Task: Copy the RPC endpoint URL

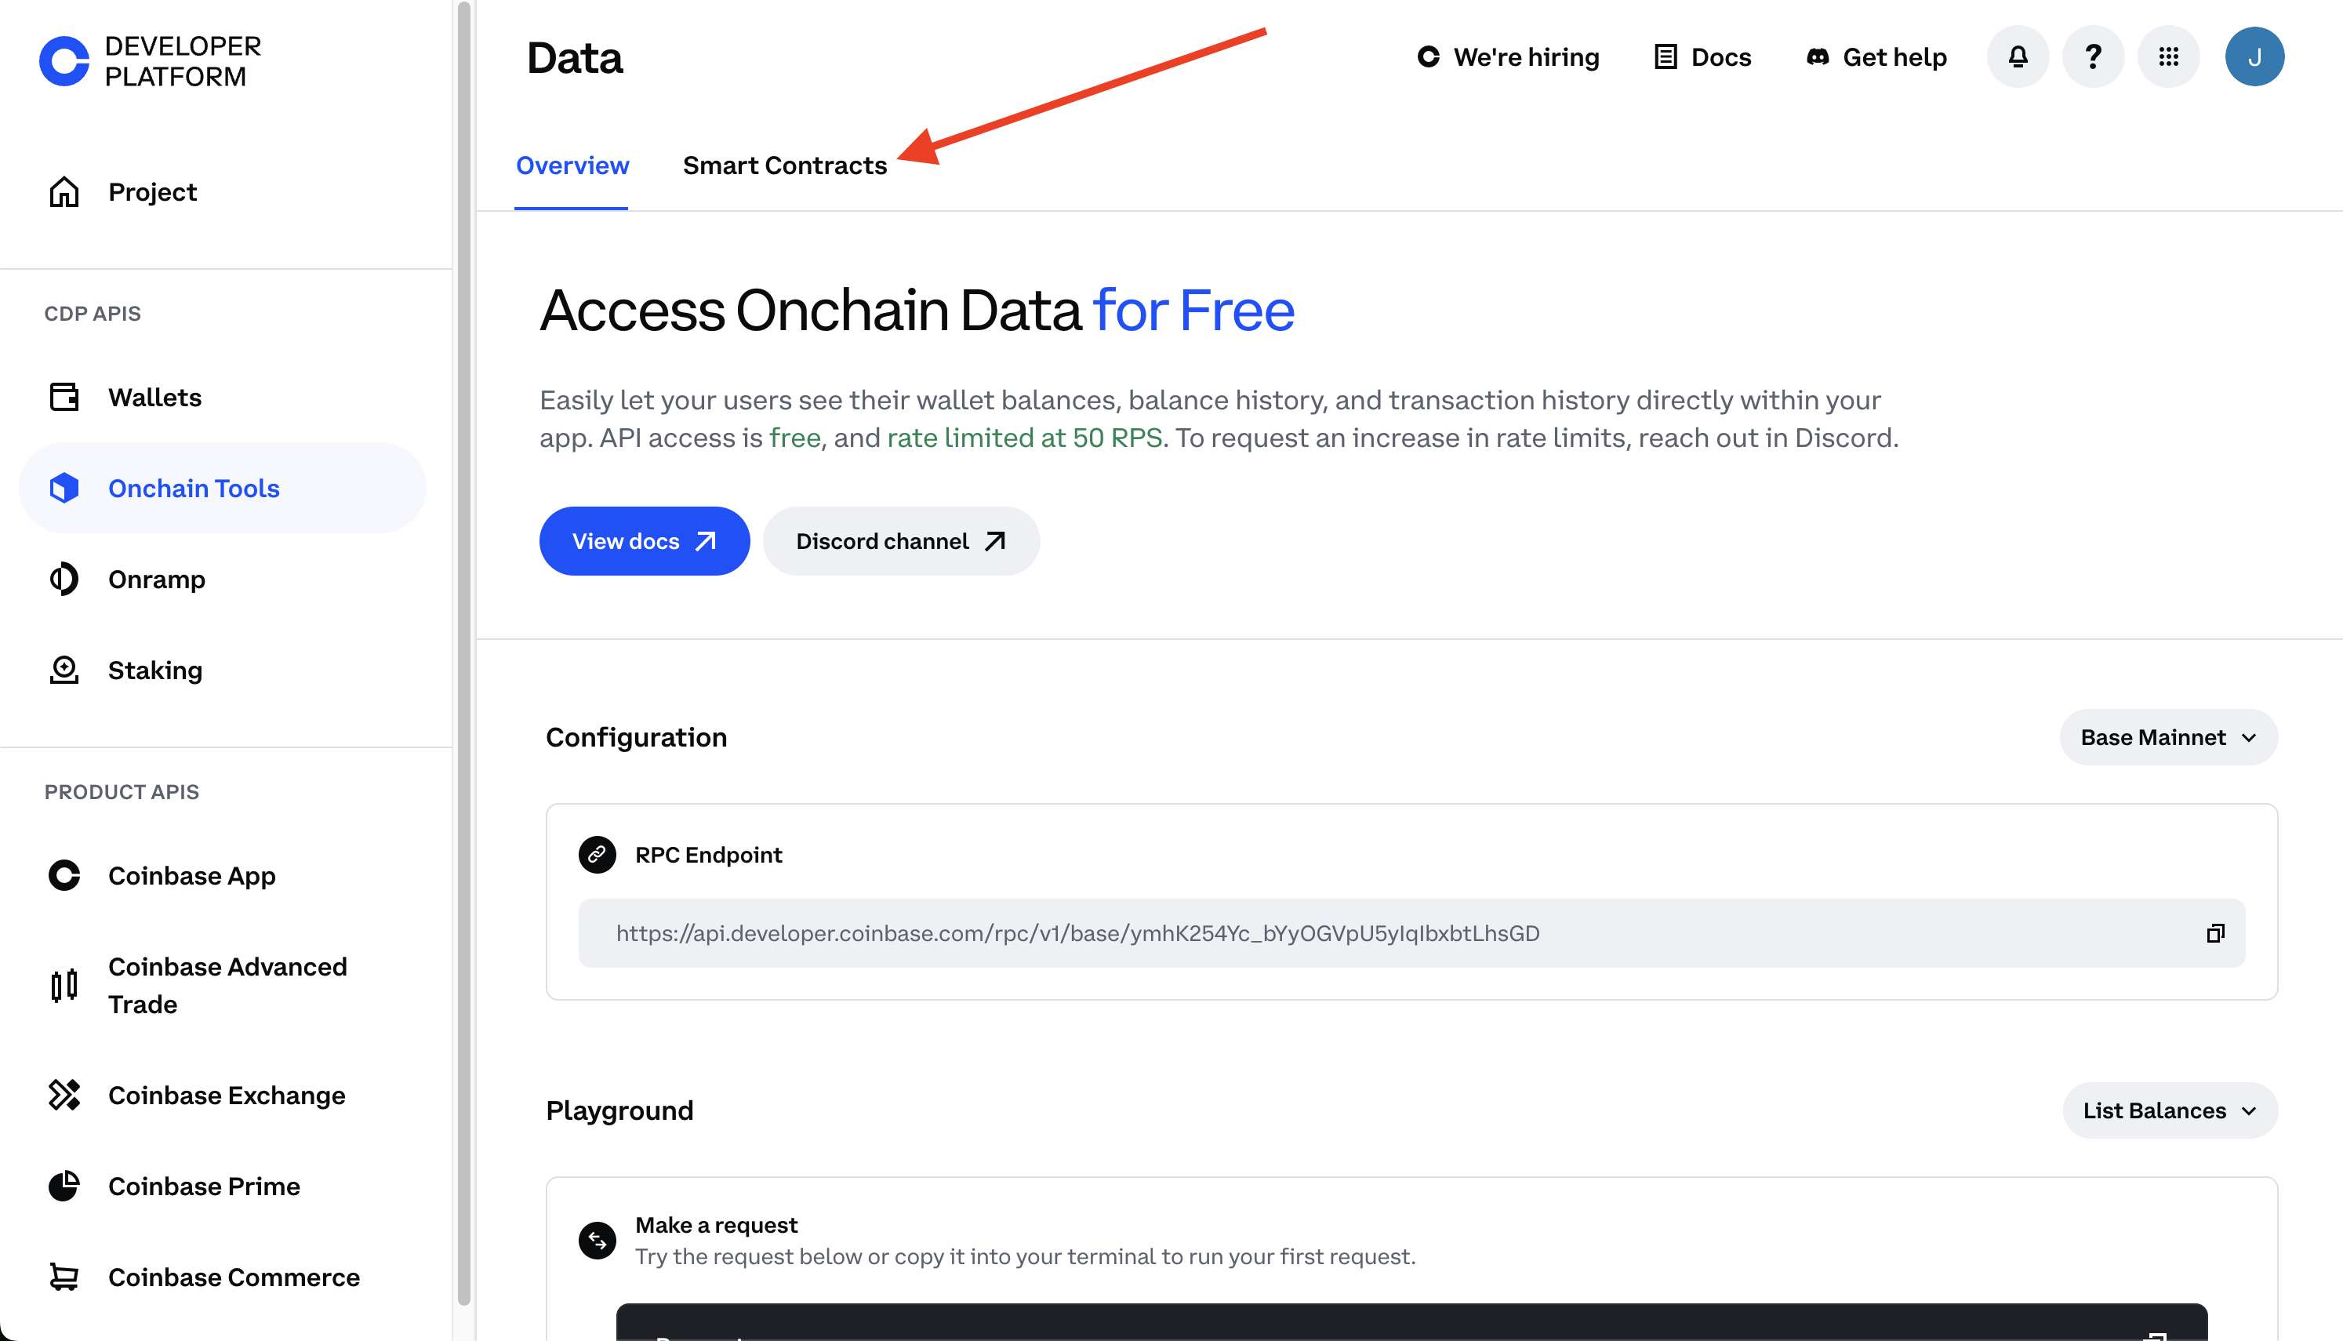Action: (2215, 933)
